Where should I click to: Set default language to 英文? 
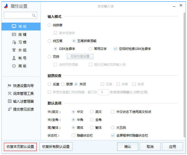pos(92,112)
